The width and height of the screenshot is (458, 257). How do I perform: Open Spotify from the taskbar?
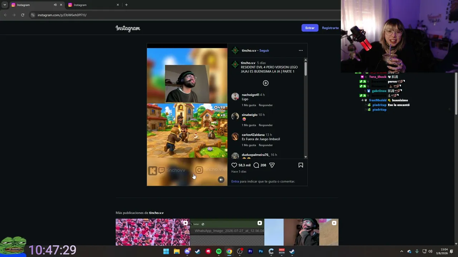[x=219, y=251]
